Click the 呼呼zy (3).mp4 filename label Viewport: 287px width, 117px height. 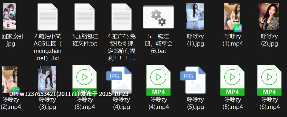pos(85,103)
